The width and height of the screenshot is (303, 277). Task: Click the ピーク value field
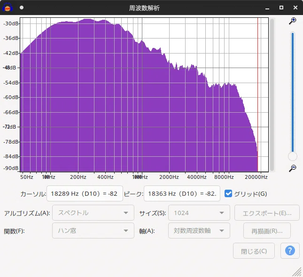182,193
